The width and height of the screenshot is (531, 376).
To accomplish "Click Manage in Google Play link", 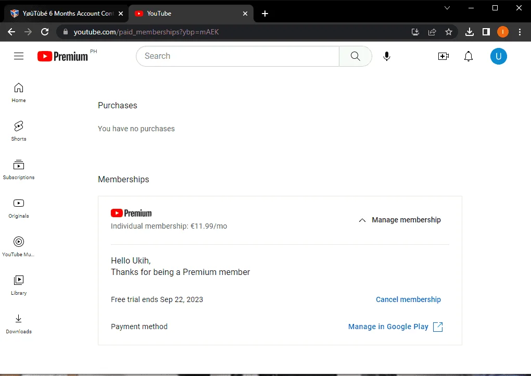I will click(x=388, y=327).
